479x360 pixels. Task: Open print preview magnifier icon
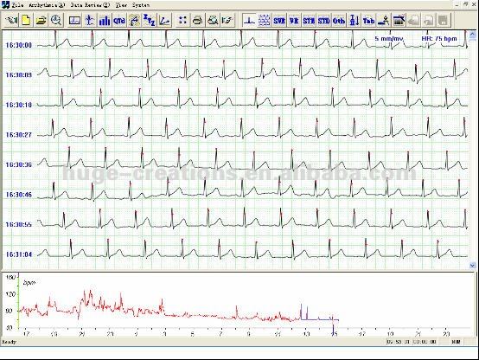tap(213, 20)
